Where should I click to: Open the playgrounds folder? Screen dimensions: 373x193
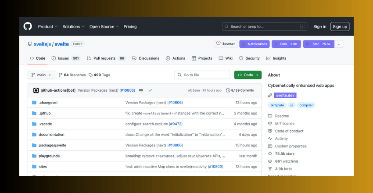(49, 156)
